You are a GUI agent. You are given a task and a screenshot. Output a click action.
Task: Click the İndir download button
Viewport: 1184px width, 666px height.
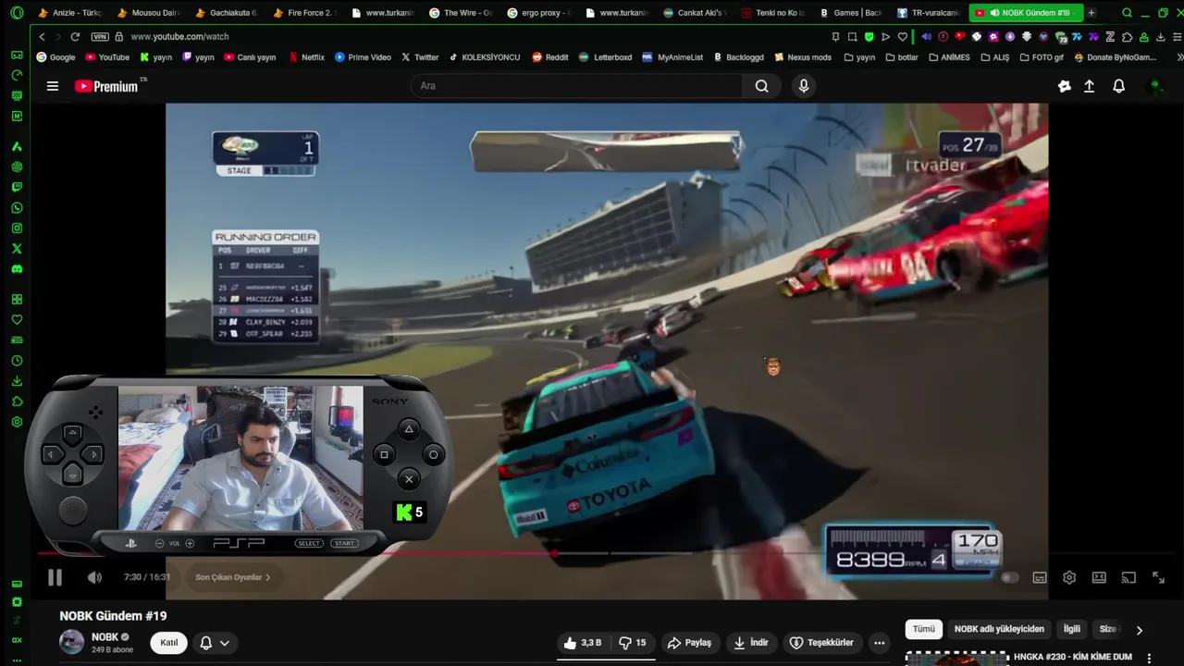point(751,643)
